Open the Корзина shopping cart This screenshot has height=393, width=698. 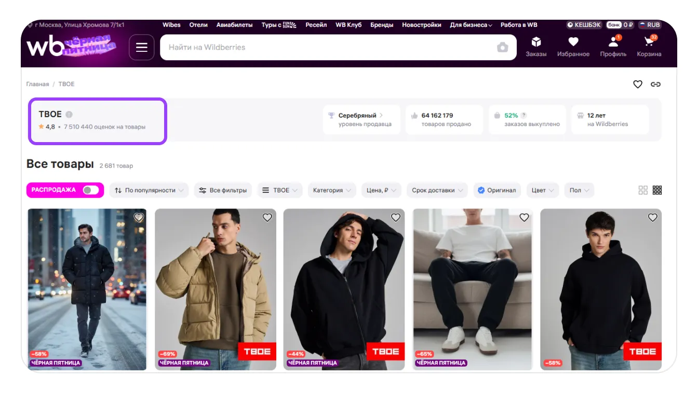pos(649,47)
